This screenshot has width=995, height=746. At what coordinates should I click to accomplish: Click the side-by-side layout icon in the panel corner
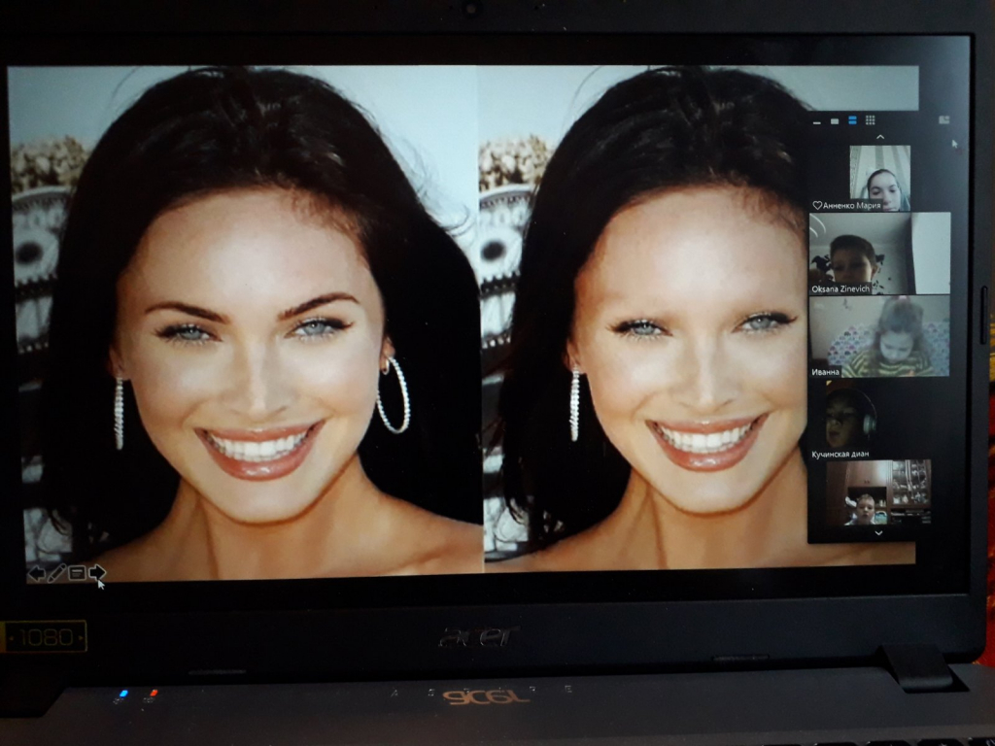click(x=944, y=119)
